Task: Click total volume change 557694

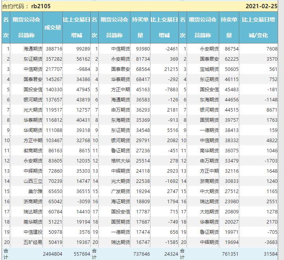Action: (x=82, y=254)
